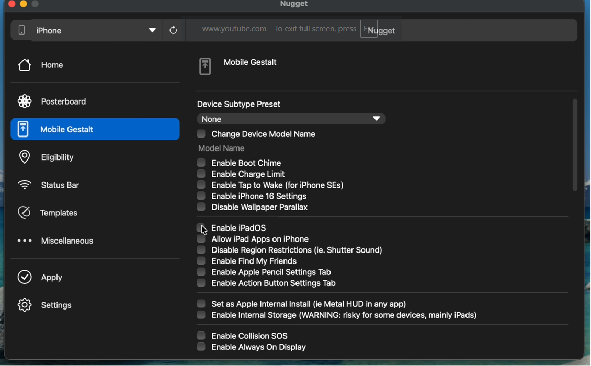This screenshot has width=591, height=366.
Task: Check Set as Apple Internal Install
Action: point(201,303)
